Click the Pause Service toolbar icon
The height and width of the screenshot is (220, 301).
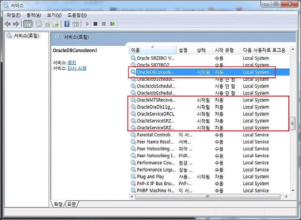click(x=104, y=24)
